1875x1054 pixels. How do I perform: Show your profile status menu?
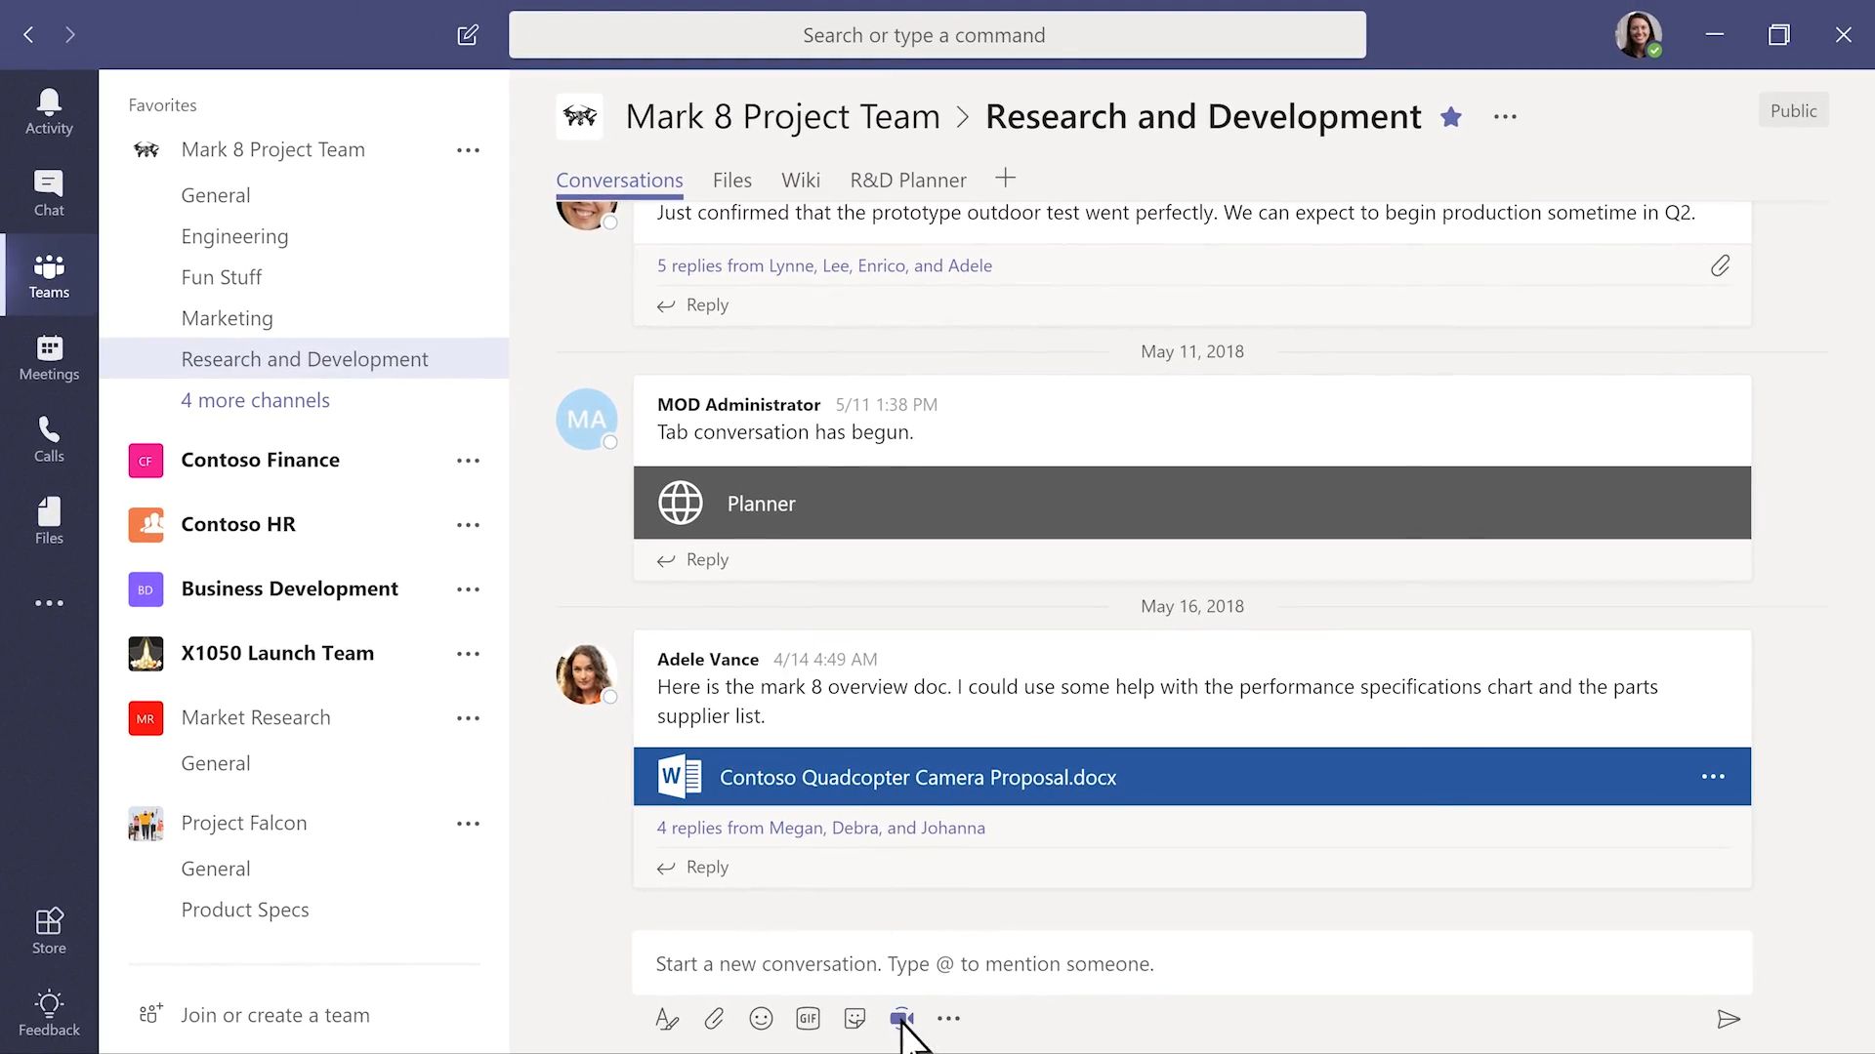click(x=1639, y=34)
